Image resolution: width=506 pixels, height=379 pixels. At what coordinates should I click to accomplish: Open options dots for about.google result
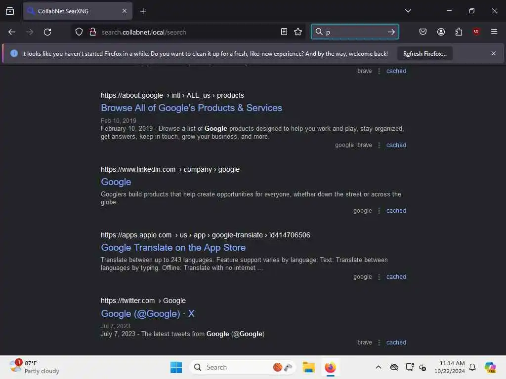point(379,146)
